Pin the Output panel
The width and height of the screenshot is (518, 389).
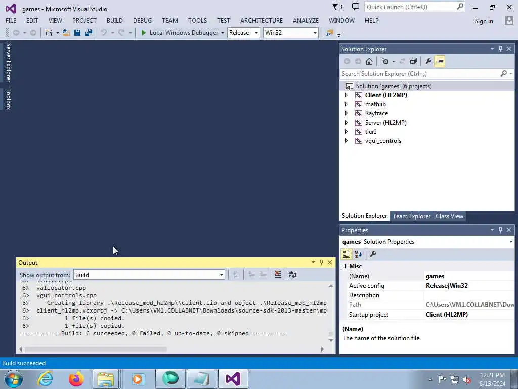click(x=321, y=263)
